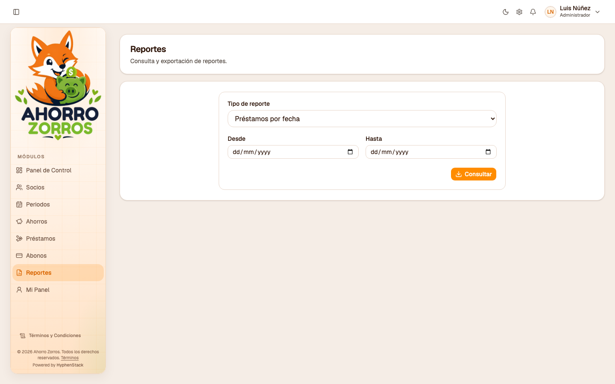The height and width of the screenshot is (384, 615).
Task: Navigate to the Periodos module
Action: tap(58, 204)
